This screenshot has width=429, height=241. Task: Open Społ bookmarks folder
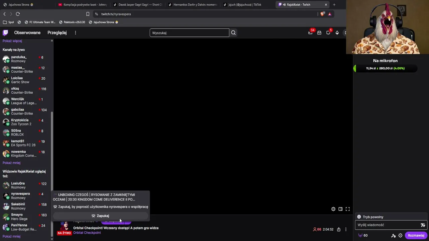click(8, 22)
